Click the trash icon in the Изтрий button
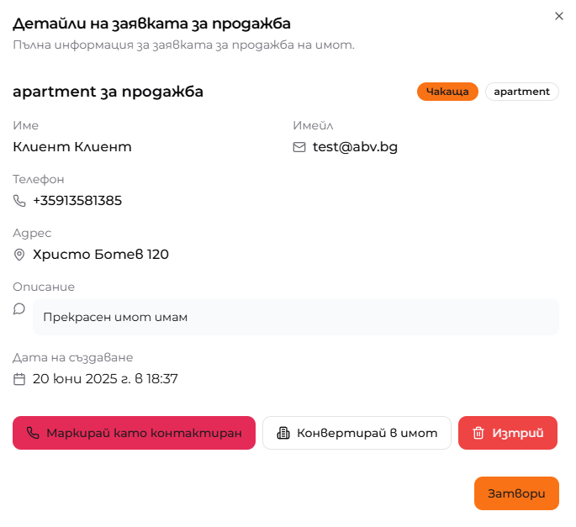Image resolution: width=576 pixels, height=527 pixels. pyautogui.click(x=478, y=433)
